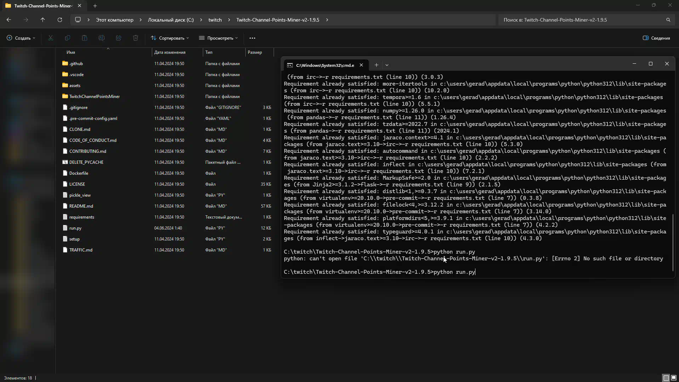Select the pickle_view file
The image size is (679, 382).
click(x=80, y=195)
